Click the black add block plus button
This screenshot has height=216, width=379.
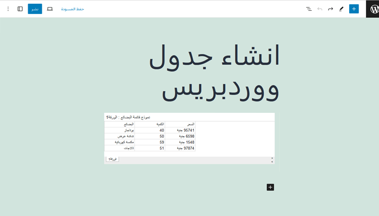pos(270,187)
